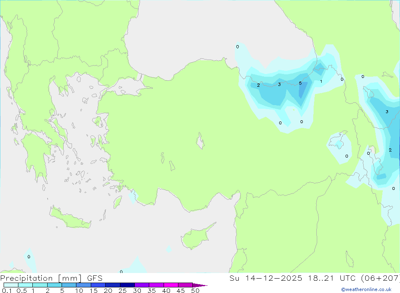Select the 30–35 mm purple legend swatch
400x293 pixels.
point(142,285)
